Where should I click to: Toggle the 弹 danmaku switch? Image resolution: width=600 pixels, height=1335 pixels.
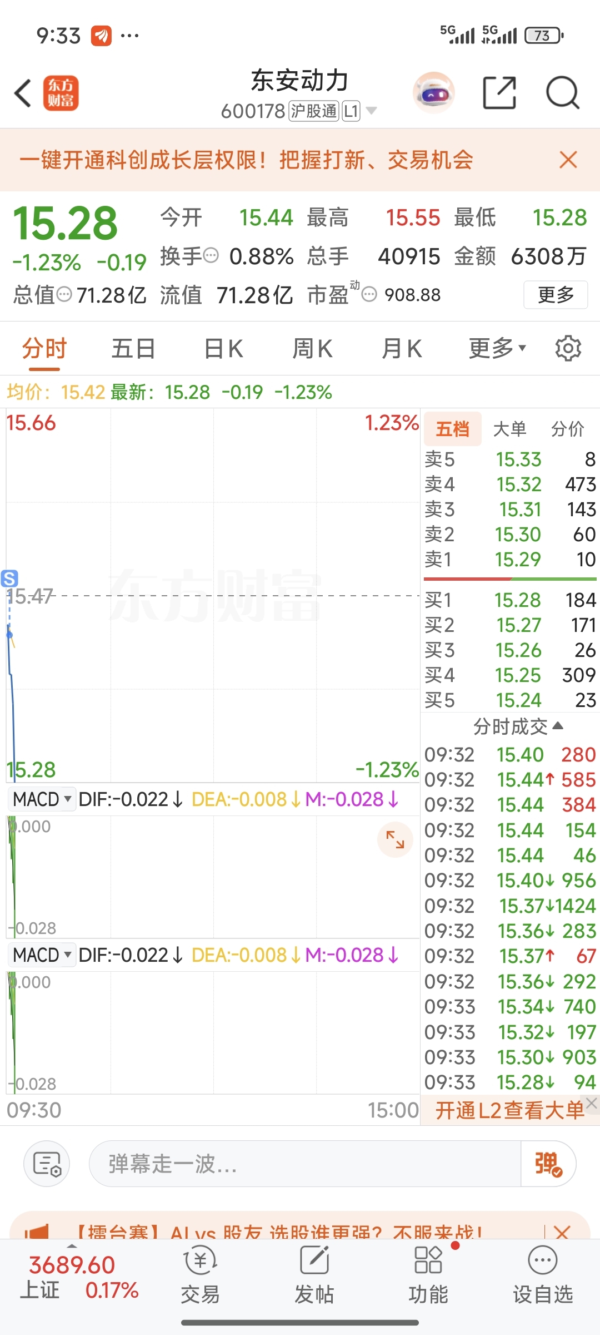(x=548, y=1164)
